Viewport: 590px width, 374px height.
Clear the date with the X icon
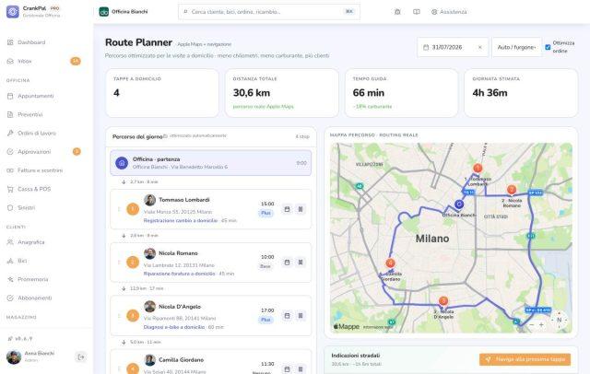coord(480,47)
